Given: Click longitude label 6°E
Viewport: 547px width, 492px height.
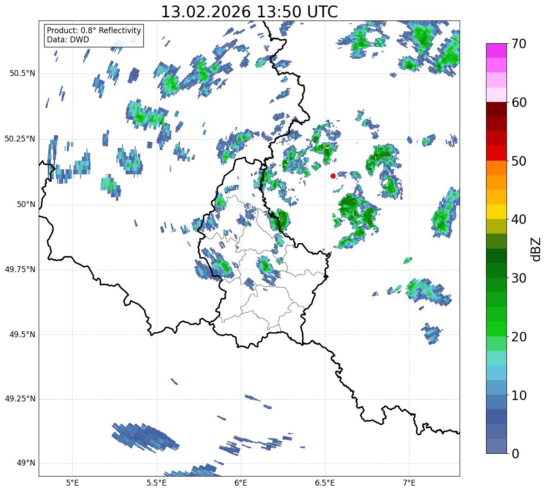Looking at the screenshot, I should [241, 482].
